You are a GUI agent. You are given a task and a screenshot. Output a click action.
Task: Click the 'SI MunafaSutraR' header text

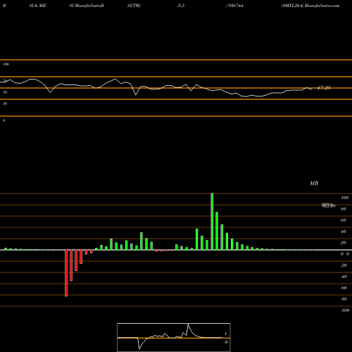pyautogui.click(x=87, y=6)
